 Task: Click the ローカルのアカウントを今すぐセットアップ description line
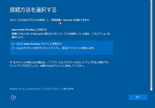click(53, 48)
